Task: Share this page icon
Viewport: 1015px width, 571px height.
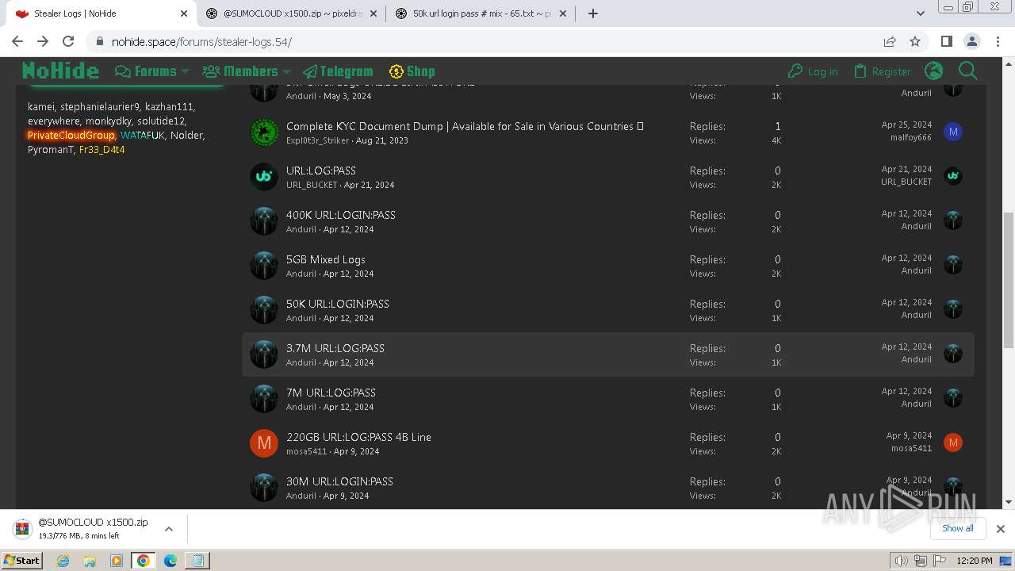Action: point(890,41)
